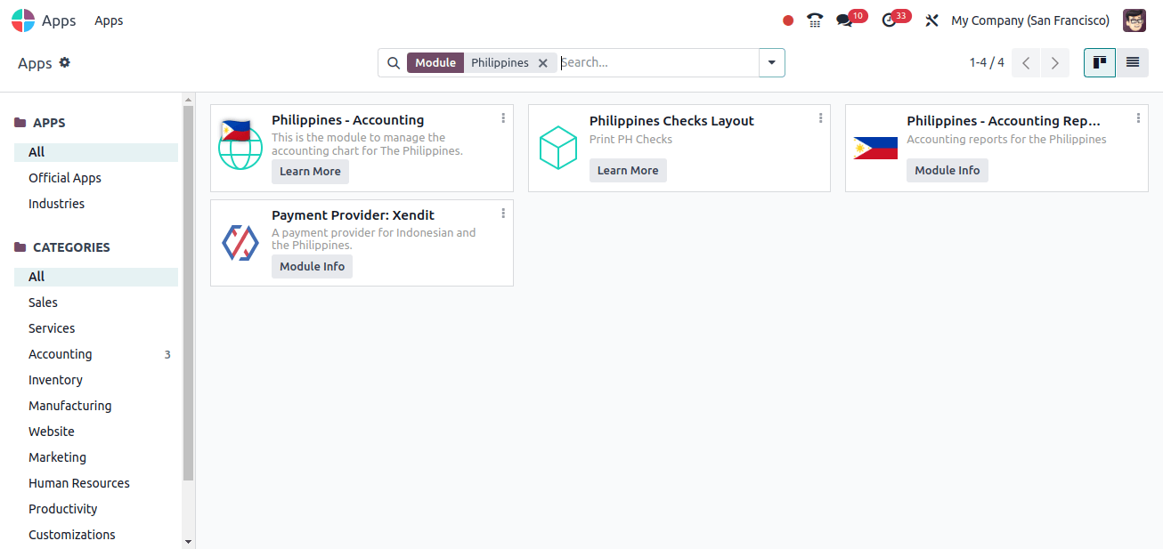The width and height of the screenshot is (1163, 549).
Task: Click the Philippines - Accounting globe flag icon
Action: coord(240,145)
